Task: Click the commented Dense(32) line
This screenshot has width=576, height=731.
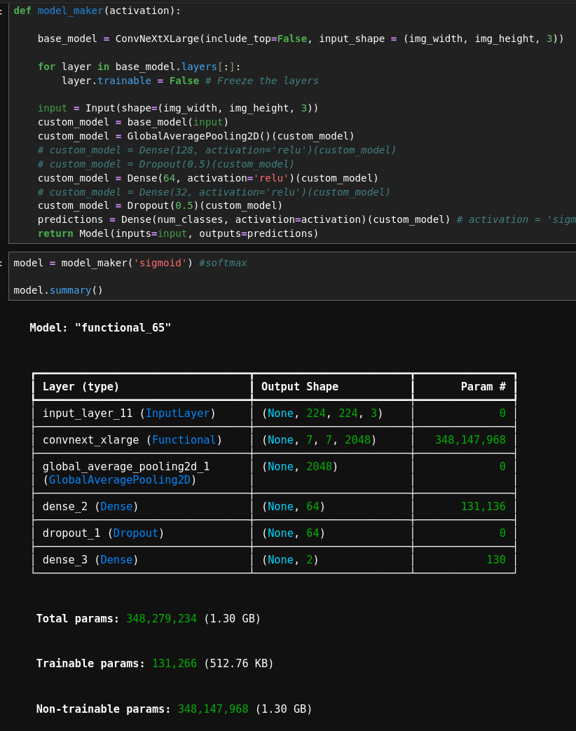Action: tap(214, 192)
